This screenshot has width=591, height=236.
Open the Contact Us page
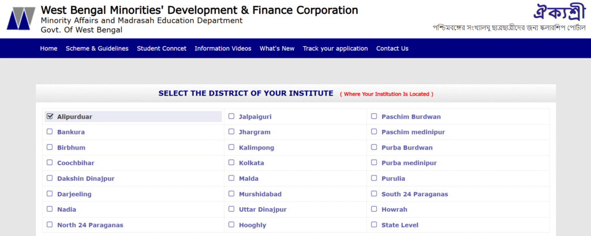pyautogui.click(x=392, y=48)
